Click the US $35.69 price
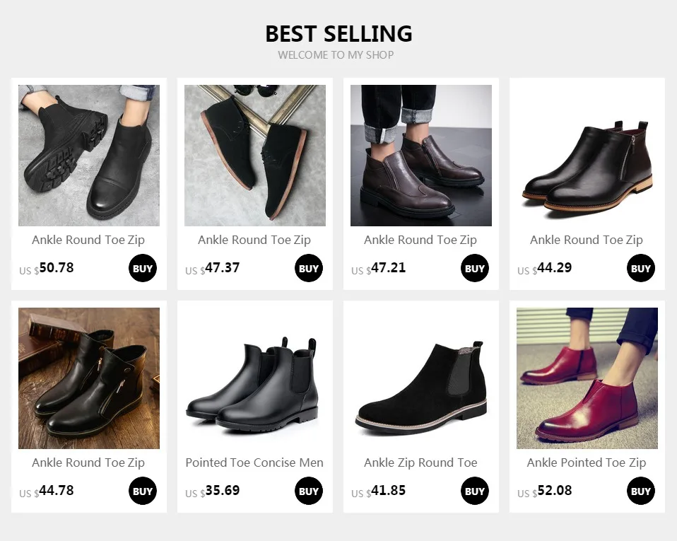Viewport: 677px width, 541px height. (x=213, y=491)
